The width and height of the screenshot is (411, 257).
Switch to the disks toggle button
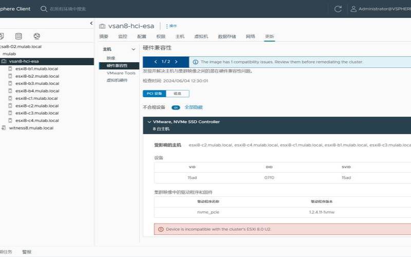pyautogui.click(x=177, y=94)
